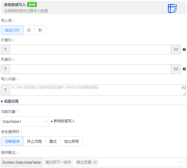The image size is (187, 168).
Task: Choose 终止流程 on error
Action: [34, 141]
